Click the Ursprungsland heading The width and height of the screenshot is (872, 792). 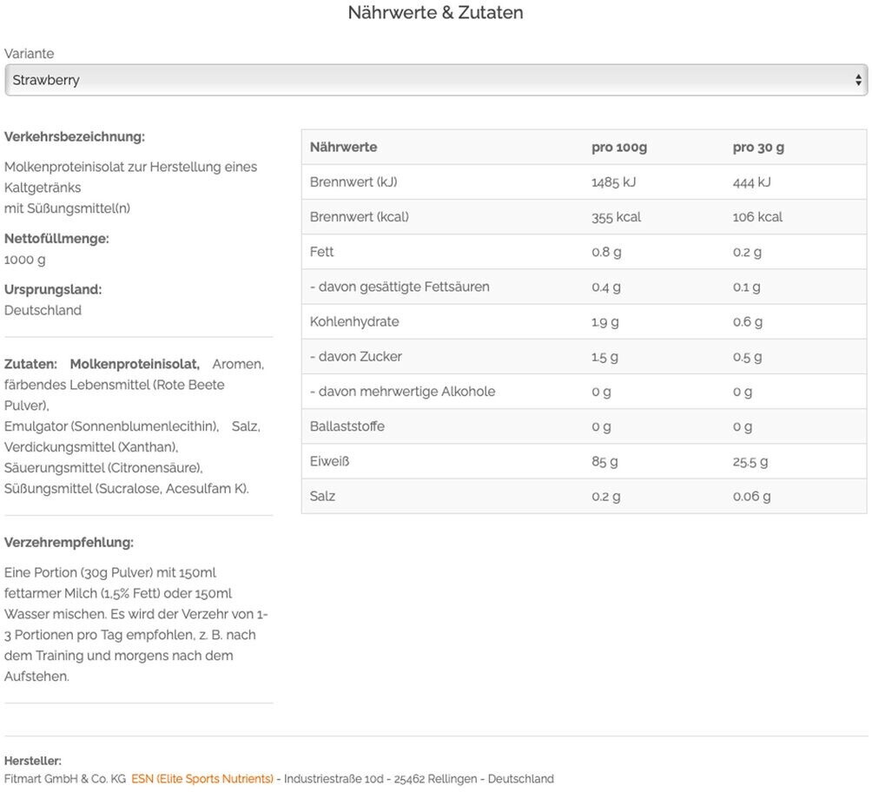point(53,289)
